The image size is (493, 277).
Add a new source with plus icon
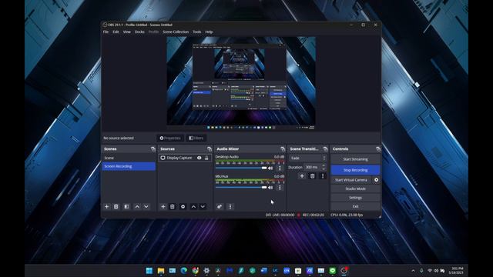pos(163,207)
